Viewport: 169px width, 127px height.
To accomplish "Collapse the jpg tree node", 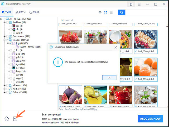I will (8, 43).
